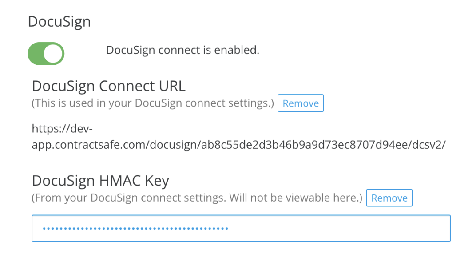Select the Connect URL helper description text

(151, 103)
